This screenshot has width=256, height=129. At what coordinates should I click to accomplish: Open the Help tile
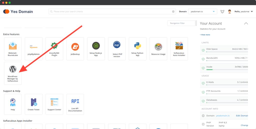pyautogui.click(x=13, y=104)
